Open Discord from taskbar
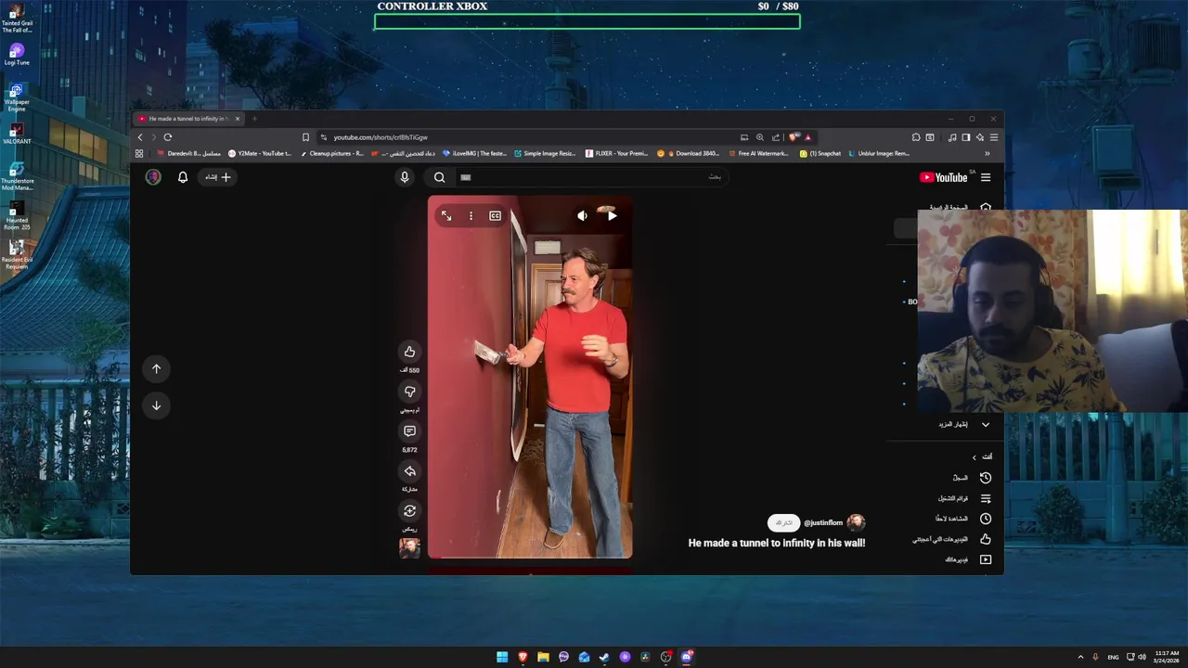Screen dimensions: 1188x668 [x=686, y=657]
